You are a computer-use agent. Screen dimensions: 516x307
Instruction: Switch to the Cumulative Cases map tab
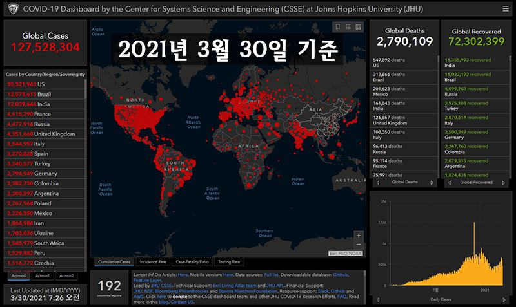coord(114,262)
